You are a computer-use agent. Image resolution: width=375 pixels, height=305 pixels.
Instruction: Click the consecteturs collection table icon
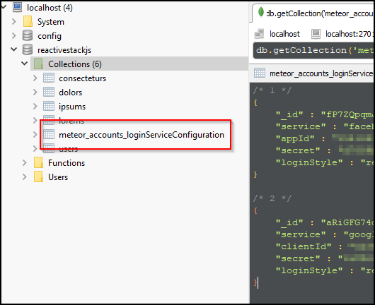pos(49,78)
